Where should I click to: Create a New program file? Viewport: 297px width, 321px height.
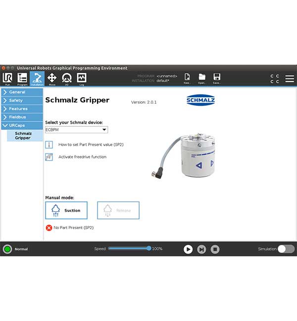pos(187,79)
